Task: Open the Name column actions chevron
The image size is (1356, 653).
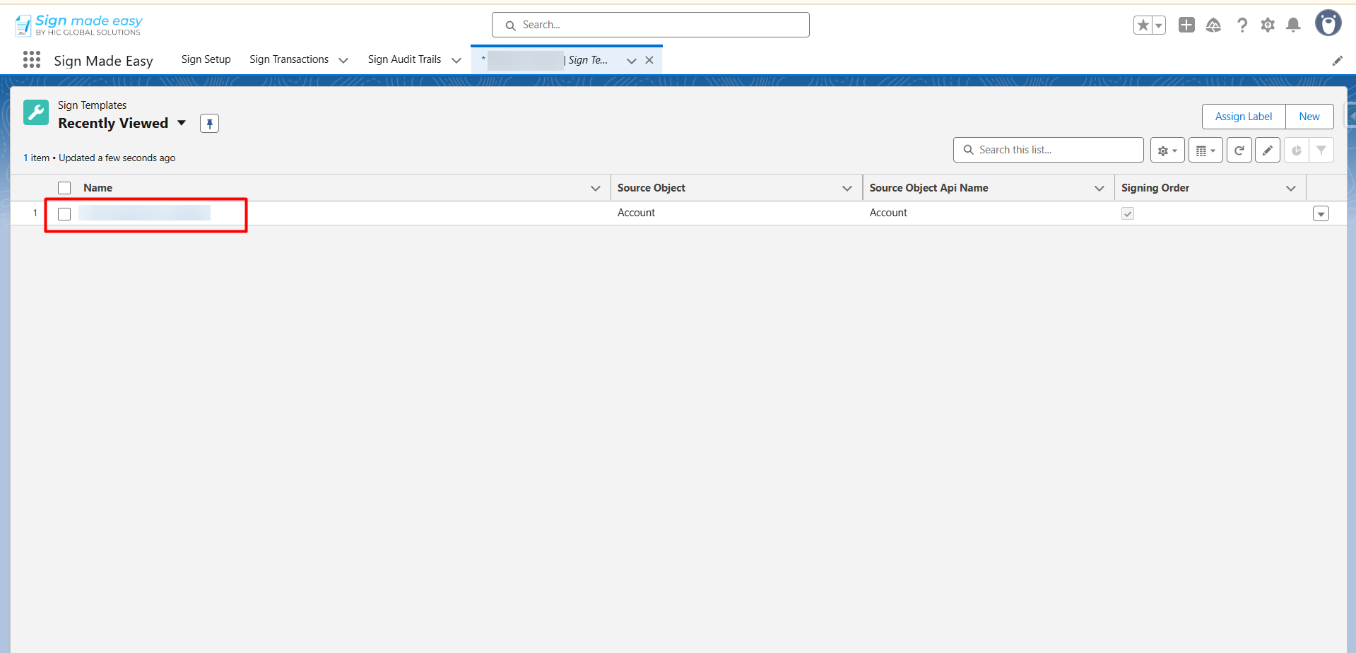Action: pyautogui.click(x=596, y=188)
